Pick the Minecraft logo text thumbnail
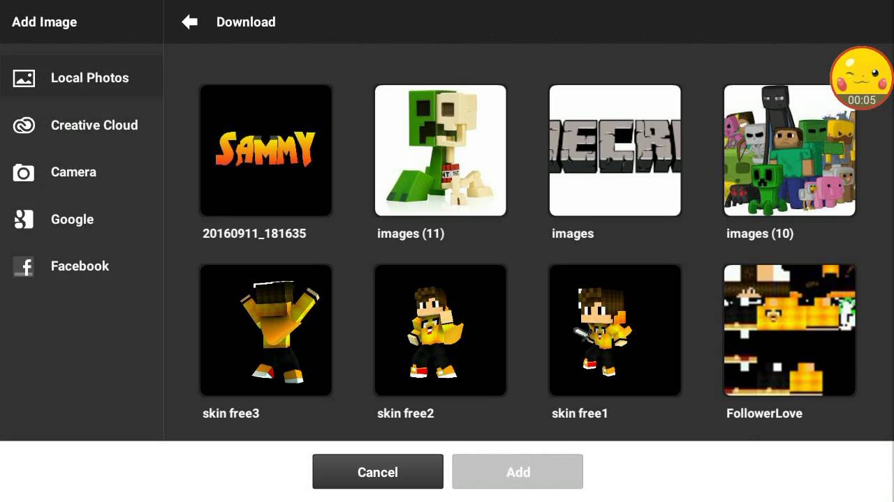Viewport: 894px width, 502px height. pos(615,150)
